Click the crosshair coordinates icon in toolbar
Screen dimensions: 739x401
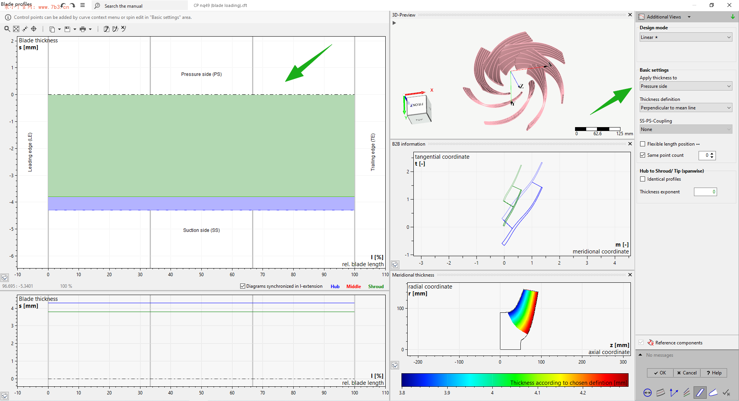tap(34, 29)
